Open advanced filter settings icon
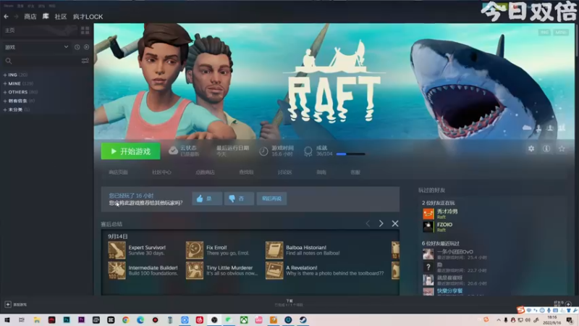 [85, 61]
